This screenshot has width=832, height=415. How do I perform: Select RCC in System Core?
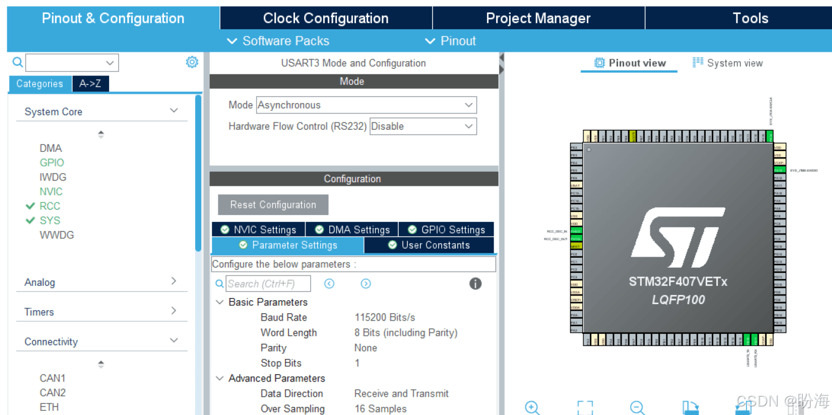50,206
